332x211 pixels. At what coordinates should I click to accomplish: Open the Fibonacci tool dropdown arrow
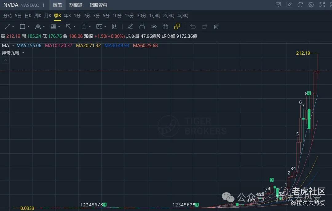59,27
